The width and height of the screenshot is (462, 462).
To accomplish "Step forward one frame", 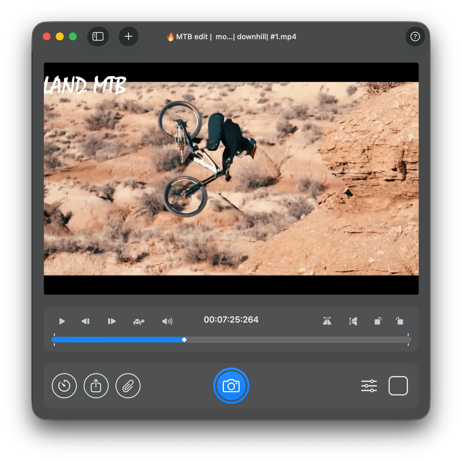I will (112, 321).
